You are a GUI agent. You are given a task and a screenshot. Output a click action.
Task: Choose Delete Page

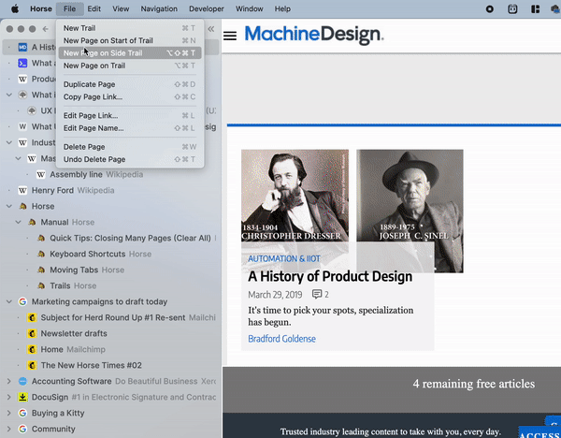130,147
